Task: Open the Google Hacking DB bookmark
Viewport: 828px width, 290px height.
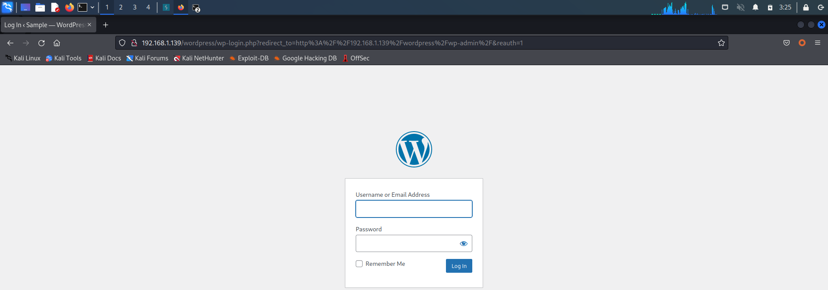Action: point(305,58)
